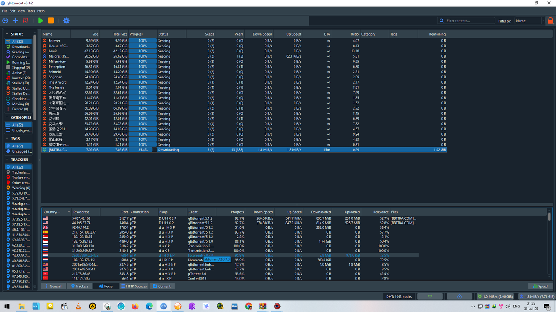Sort torrents by ETA column header
The height and width of the screenshot is (312, 556).
point(317,34)
